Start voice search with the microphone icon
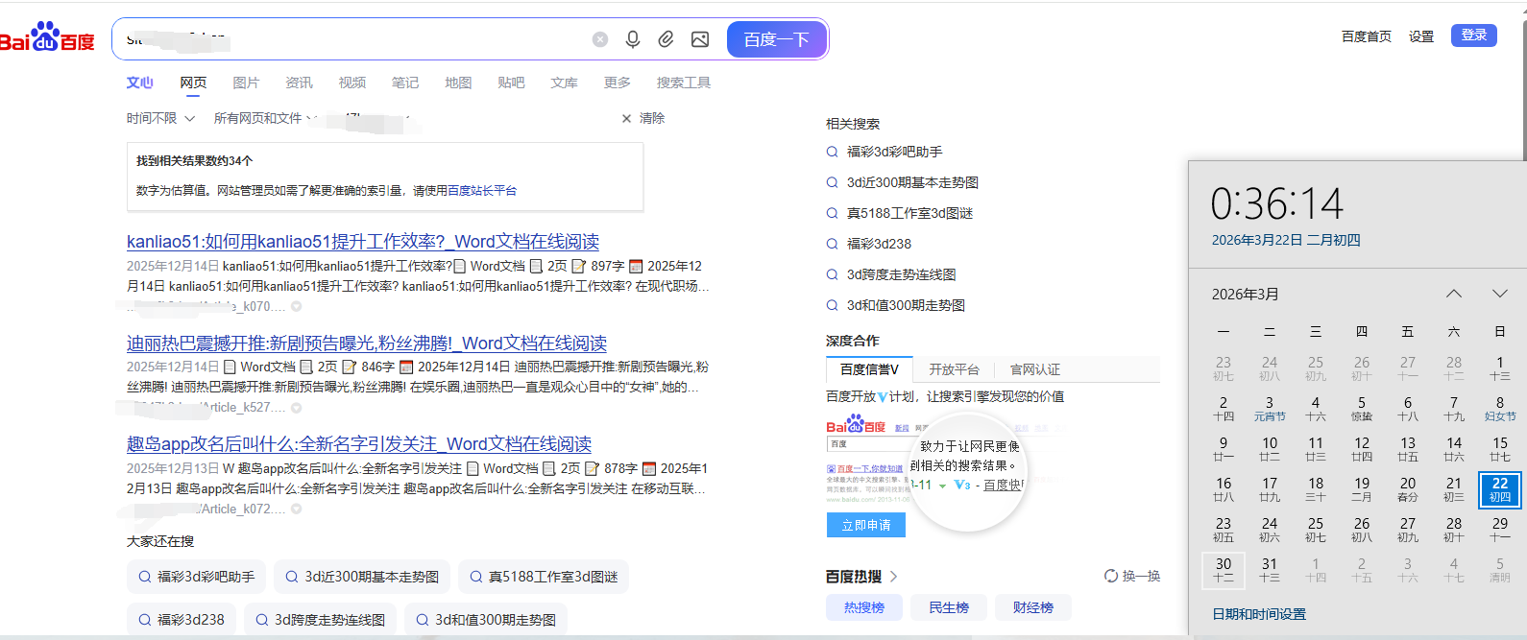Viewport: 1527px width, 640px height. pyautogui.click(x=633, y=39)
